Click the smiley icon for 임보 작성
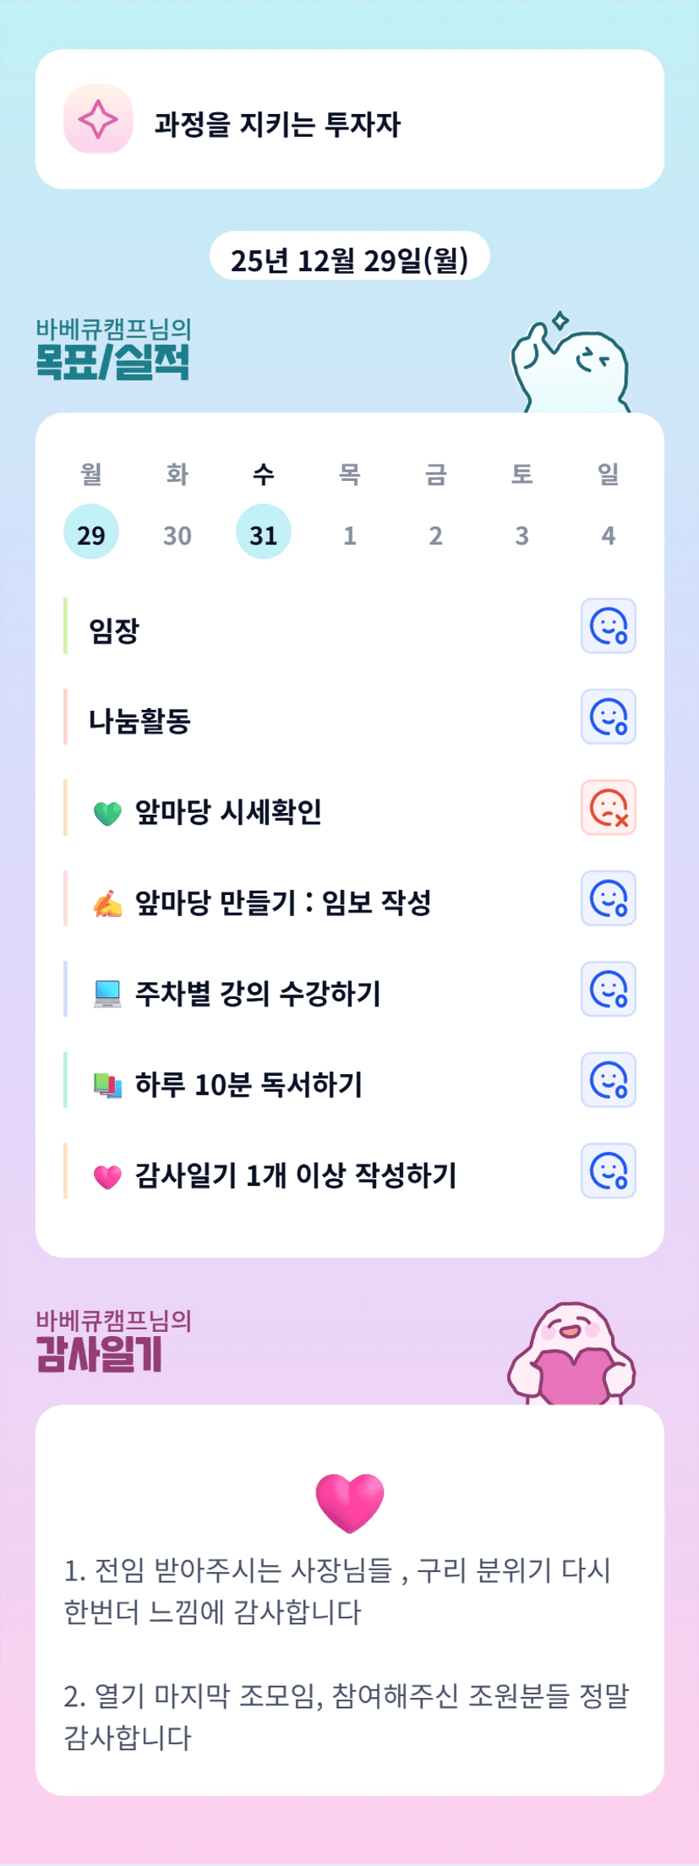699x1866 pixels. [608, 898]
